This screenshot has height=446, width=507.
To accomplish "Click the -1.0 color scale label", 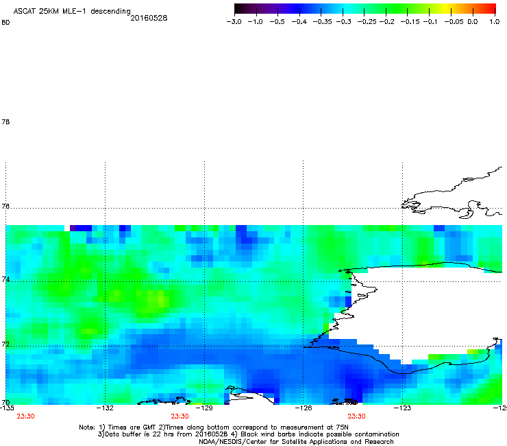I will tap(255, 22).
